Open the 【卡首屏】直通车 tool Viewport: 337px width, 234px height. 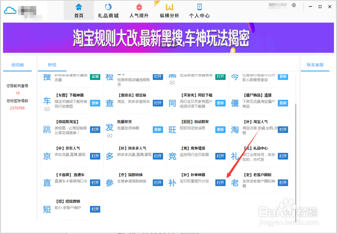point(95,183)
